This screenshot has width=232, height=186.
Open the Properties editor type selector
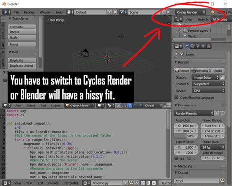178,46
